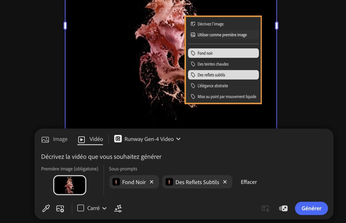Image resolution: width=346 pixels, height=223 pixels.
Task: Click the right selection handle on canvas
Action: pyautogui.click(x=277, y=26)
